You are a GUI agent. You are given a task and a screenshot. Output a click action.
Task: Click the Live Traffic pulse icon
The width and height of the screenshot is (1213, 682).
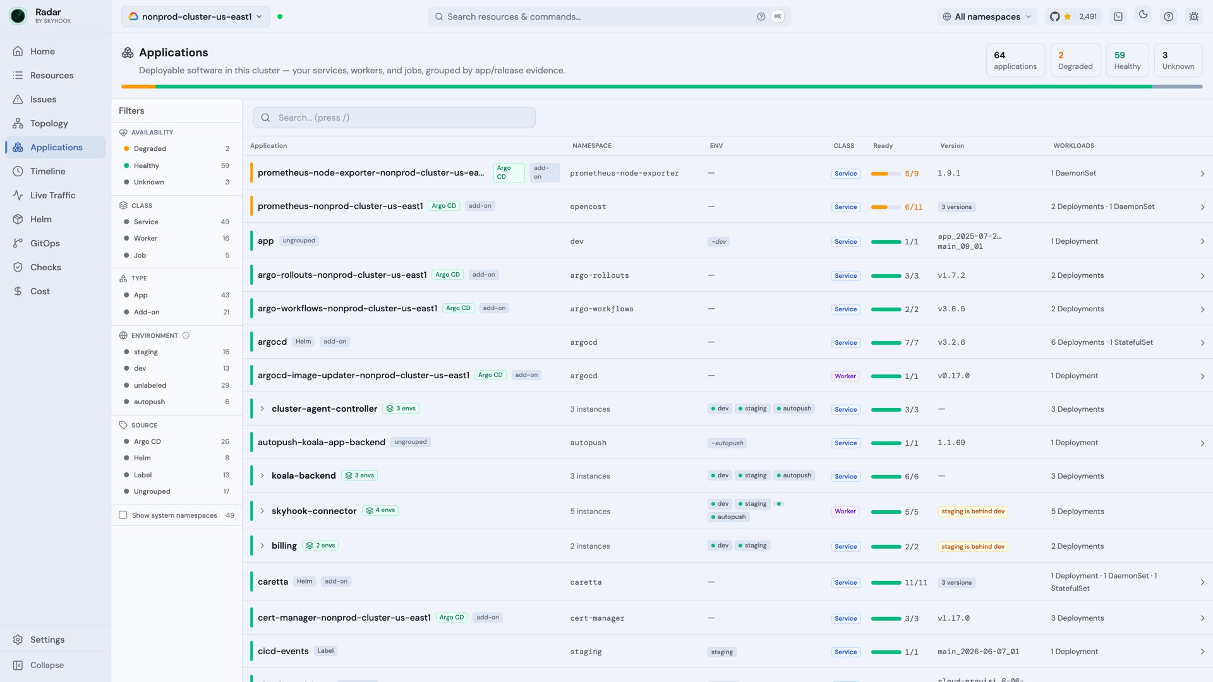coord(18,195)
